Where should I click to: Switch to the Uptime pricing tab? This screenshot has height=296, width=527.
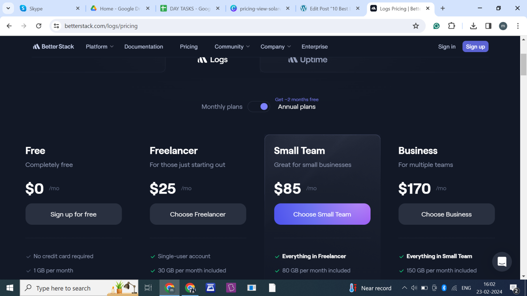point(308,59)
